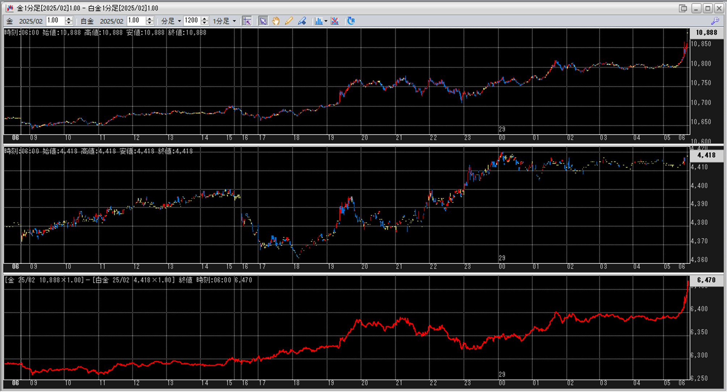Select the arrow pointer cursor tool
Screen dimensions: 727x392
(x=263, y=21)
